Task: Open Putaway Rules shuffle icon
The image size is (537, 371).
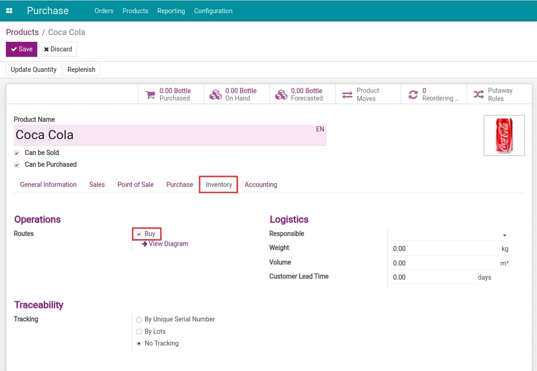Action: [478, 95]
